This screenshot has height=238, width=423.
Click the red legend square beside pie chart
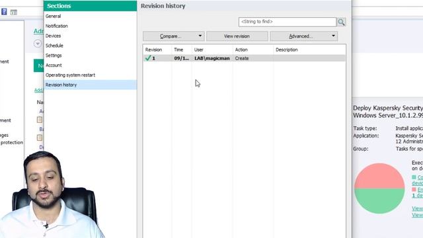414,190
